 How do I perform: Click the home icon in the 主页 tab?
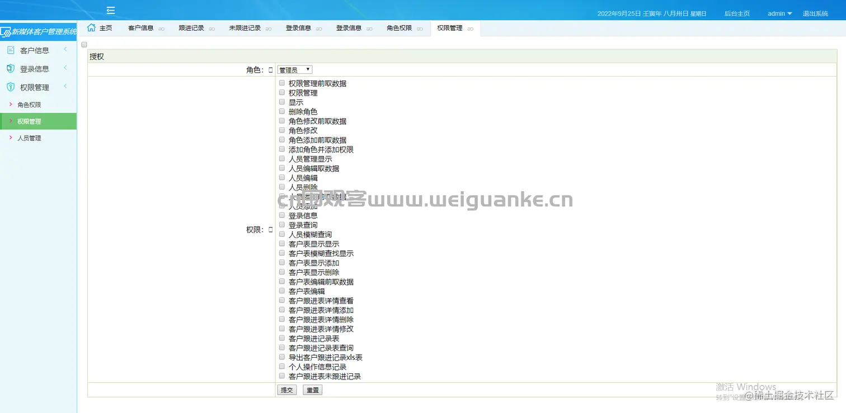[92, 27]
